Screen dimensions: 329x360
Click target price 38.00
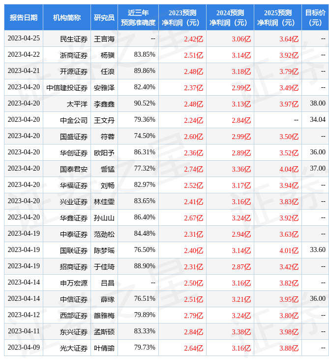tap(318, 104)
